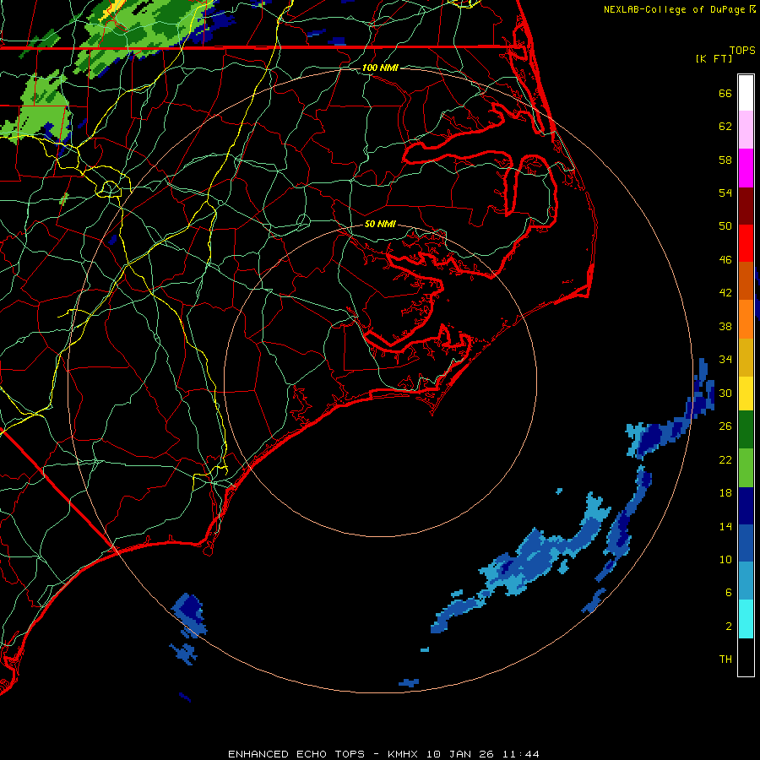Select the dark red 54 kft legend swatch
This screenshot has height=760, width=760.
point(746,206)
